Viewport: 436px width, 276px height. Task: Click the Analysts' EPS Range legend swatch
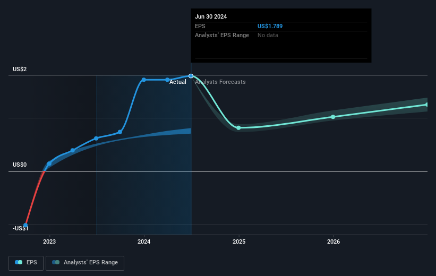56,262
